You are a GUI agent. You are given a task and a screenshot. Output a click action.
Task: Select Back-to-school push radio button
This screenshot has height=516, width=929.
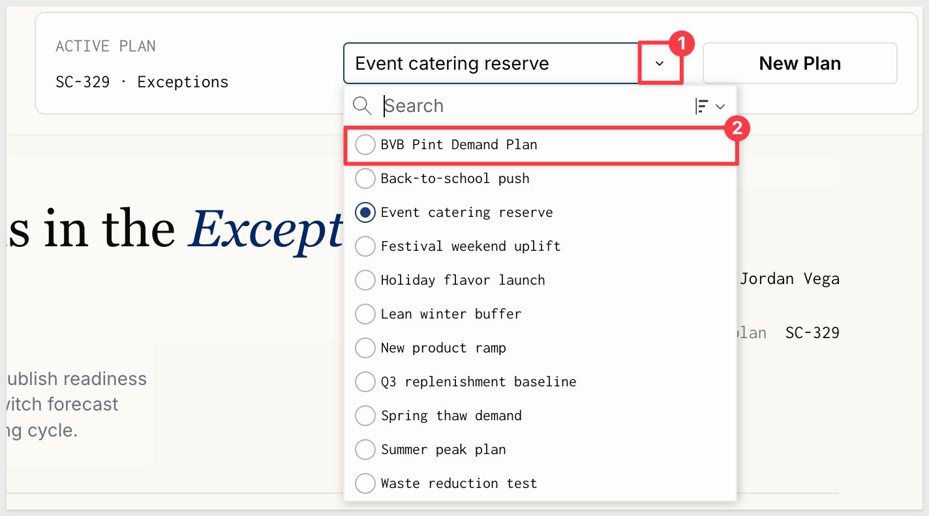click(365, 179)
